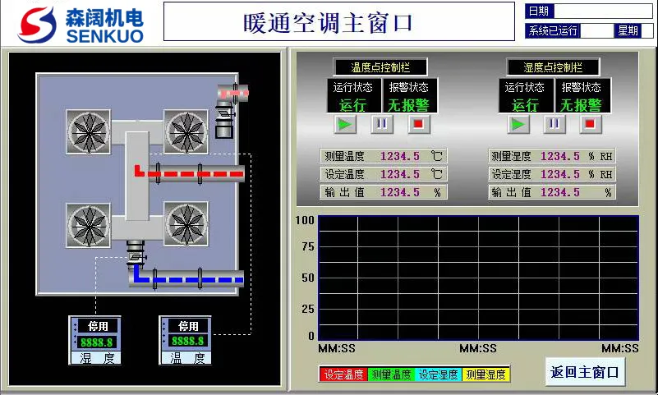
Task: Click the SENKUO logo in the header
Action: point(81,24)
